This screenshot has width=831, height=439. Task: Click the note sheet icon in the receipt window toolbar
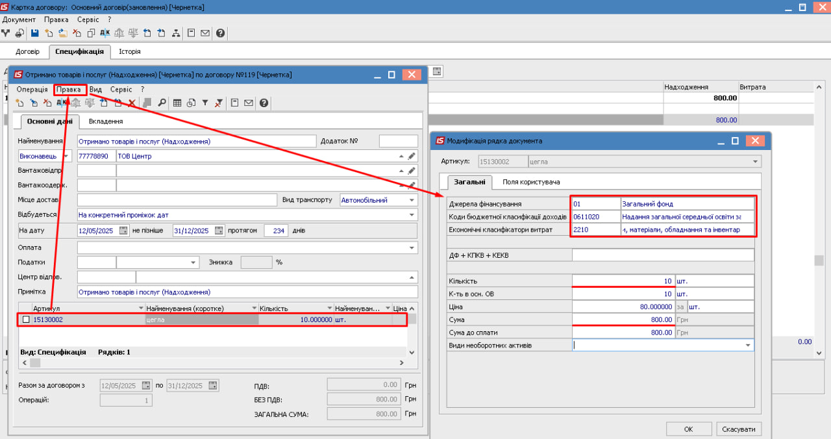[234, 103]
